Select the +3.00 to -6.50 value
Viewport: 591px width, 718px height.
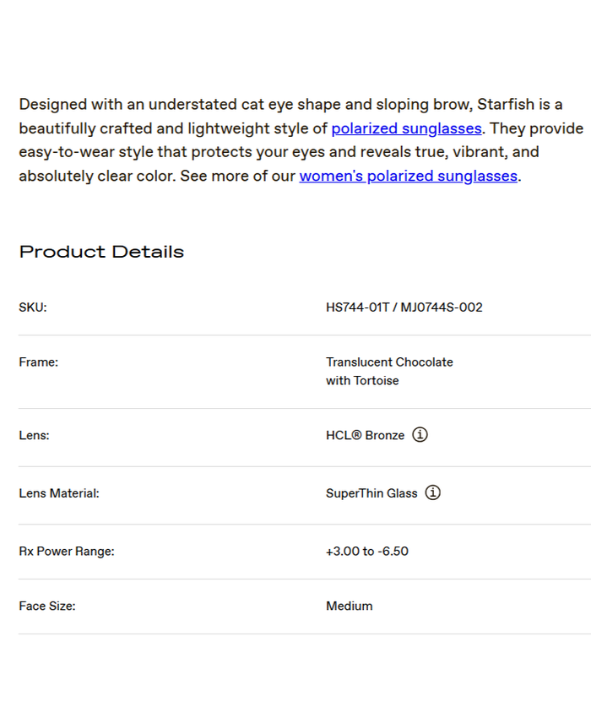[x=366, y=552]
